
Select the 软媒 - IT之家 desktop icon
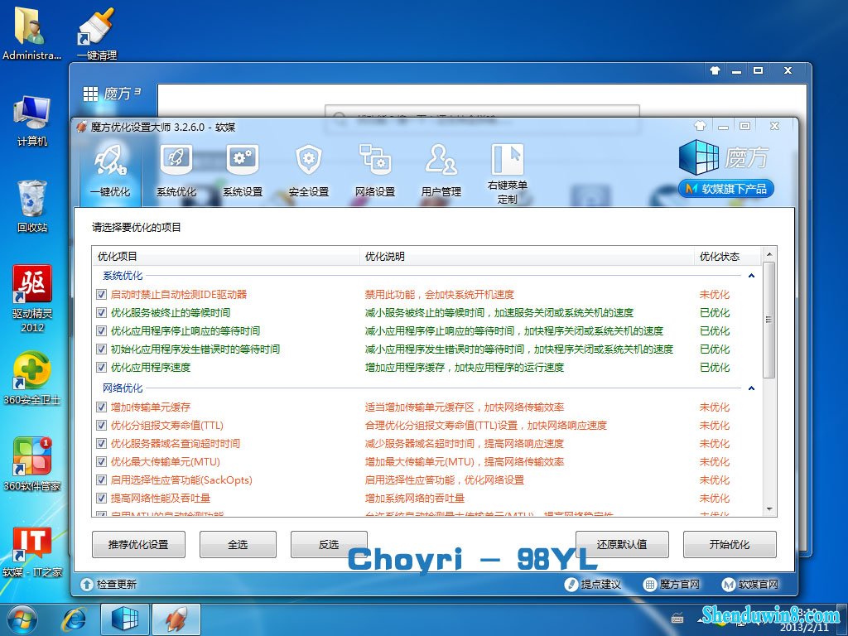pyautogui.click(x=32, y=551)
